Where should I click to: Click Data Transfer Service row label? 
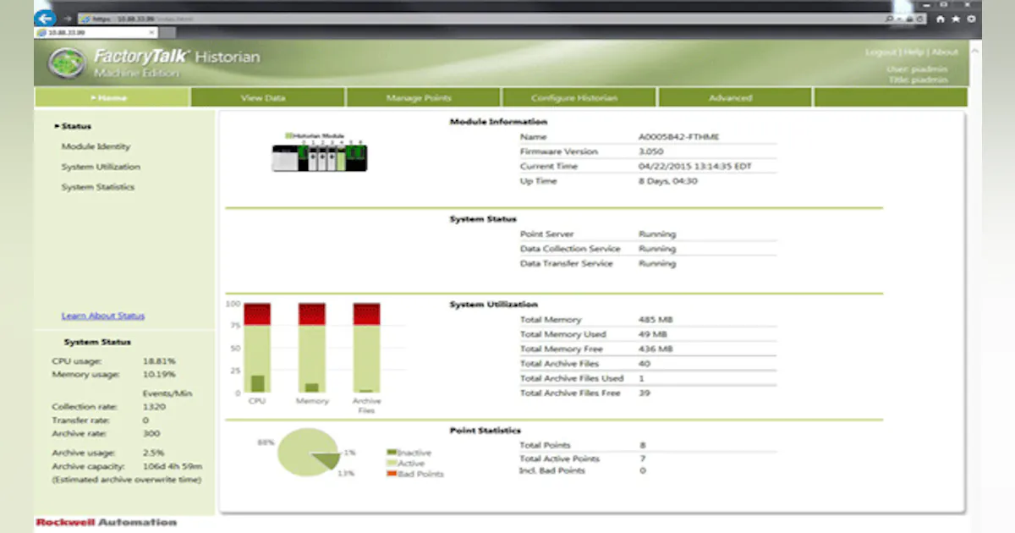point(568,264)
